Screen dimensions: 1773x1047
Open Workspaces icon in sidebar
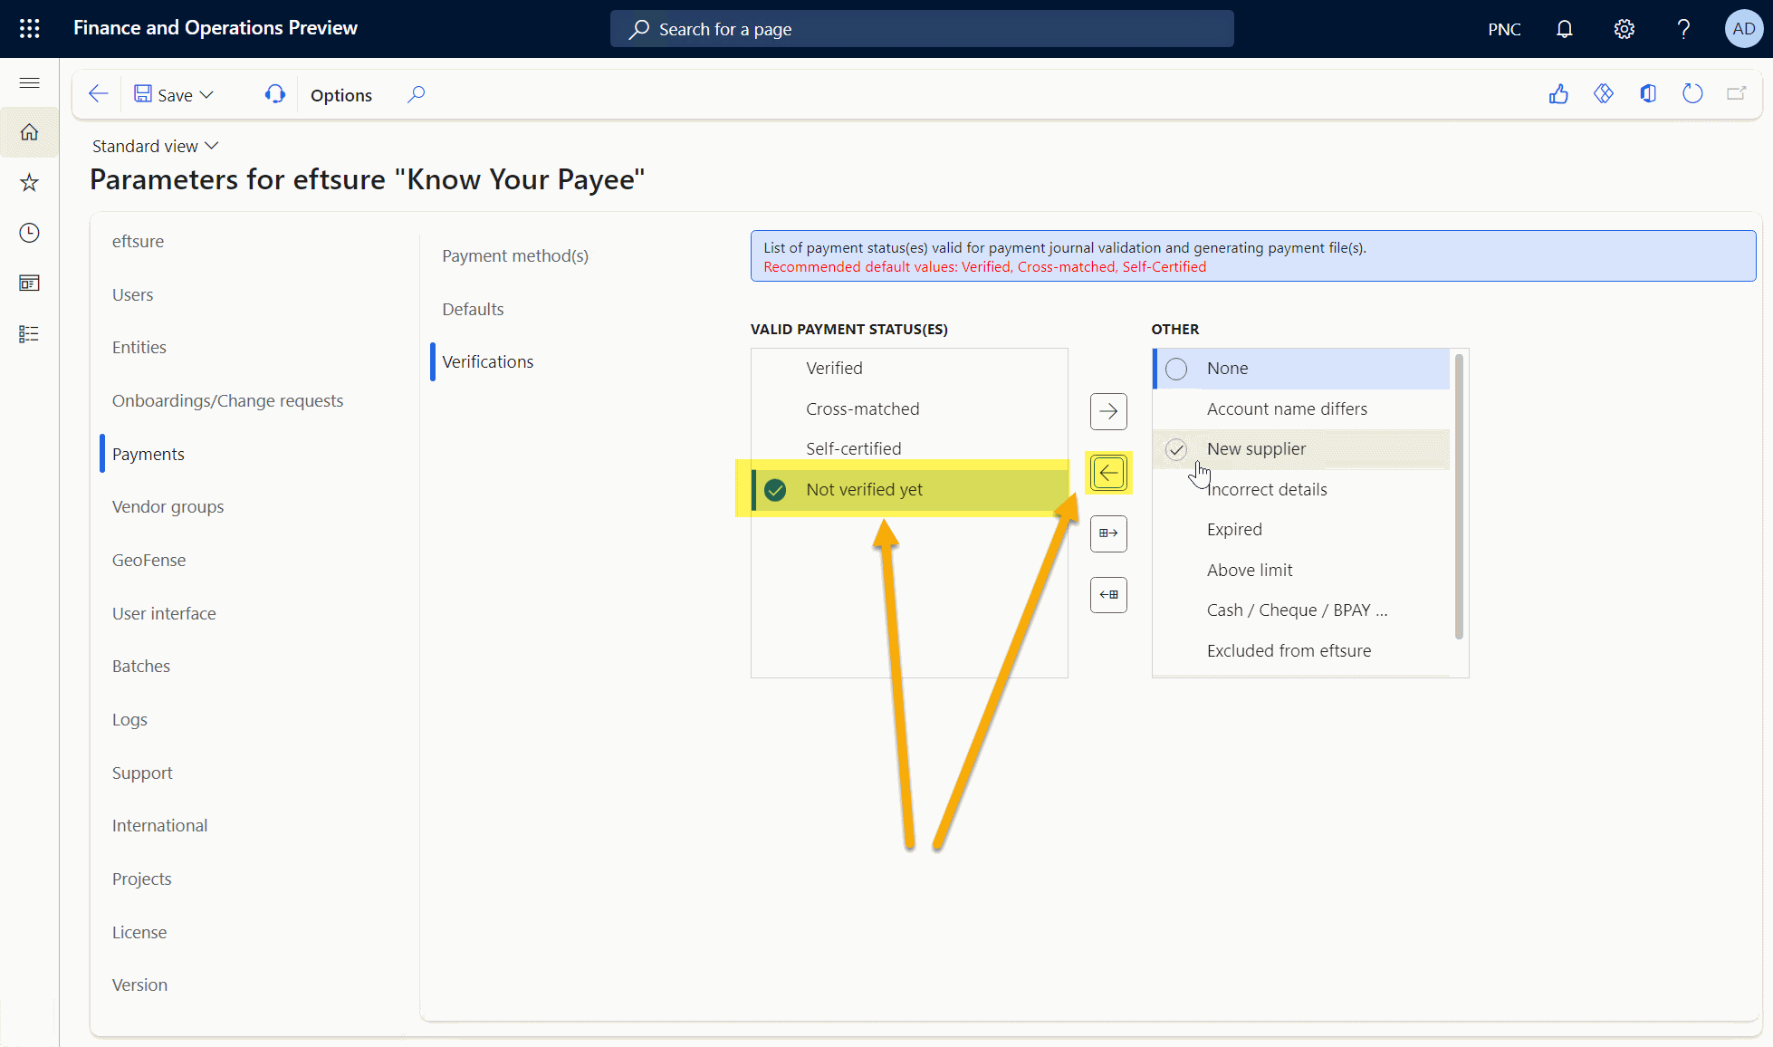(29, 283)
